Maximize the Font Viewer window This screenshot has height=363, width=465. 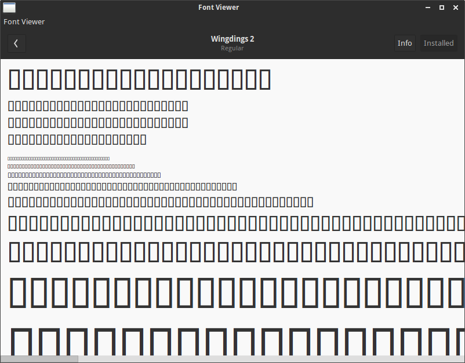pos(442,8)
